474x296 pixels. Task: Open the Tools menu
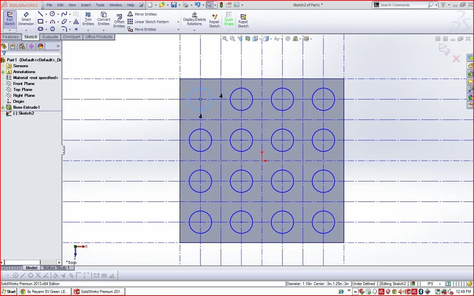(x=100, y=5)
